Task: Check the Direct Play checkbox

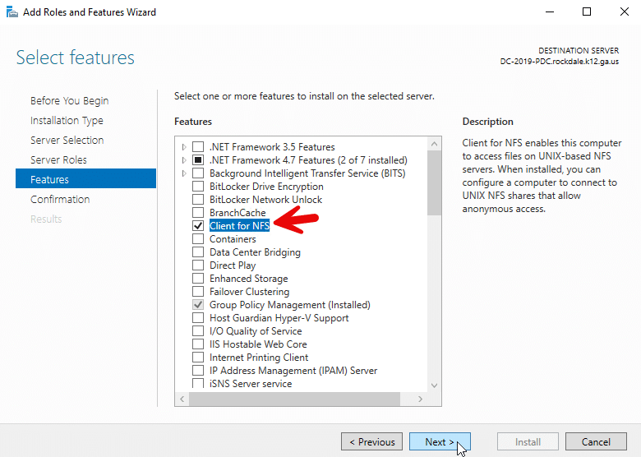Action: (198, 265)
